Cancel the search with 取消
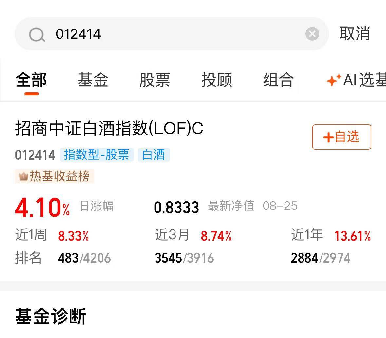Image resolution: width=386 pixels, height=338 pixels. pyautogui.click(x=355, y=33)
